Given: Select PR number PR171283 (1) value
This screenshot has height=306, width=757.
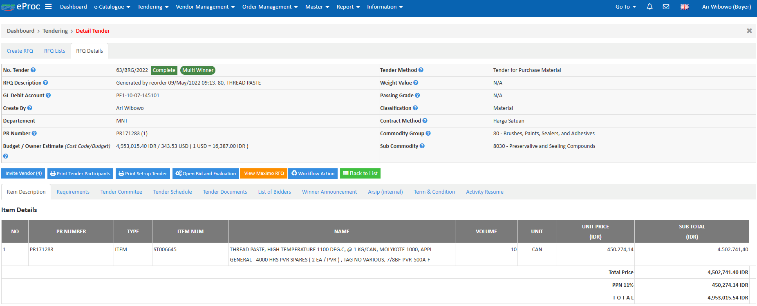Looking at the screenshot, I should 132,134.
